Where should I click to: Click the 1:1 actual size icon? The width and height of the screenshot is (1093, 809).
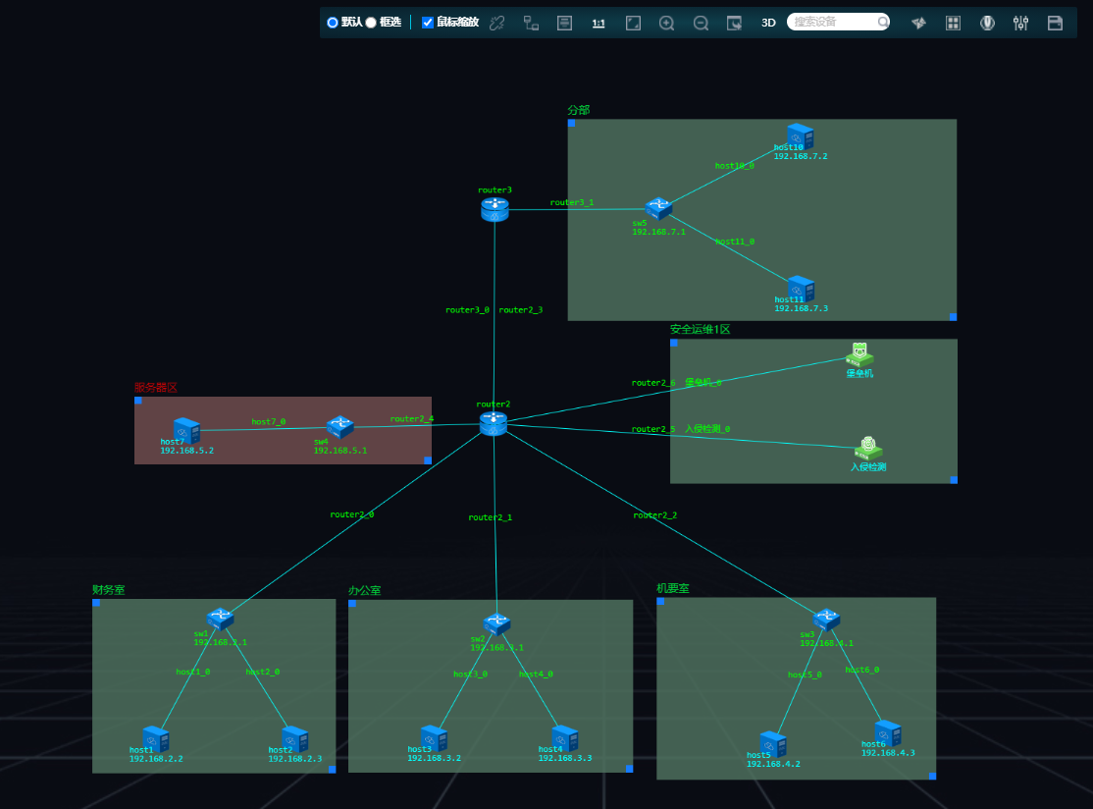[599, 23]
